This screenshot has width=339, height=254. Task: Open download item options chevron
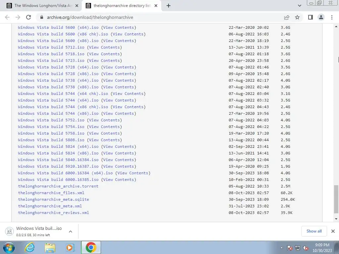[x=71, y=232]
